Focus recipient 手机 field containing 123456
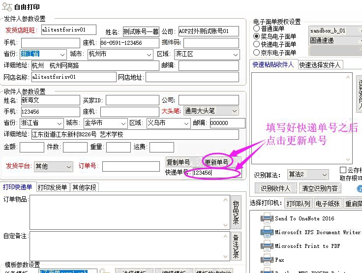Screen dimensions: 362x273 coord(50,112)
